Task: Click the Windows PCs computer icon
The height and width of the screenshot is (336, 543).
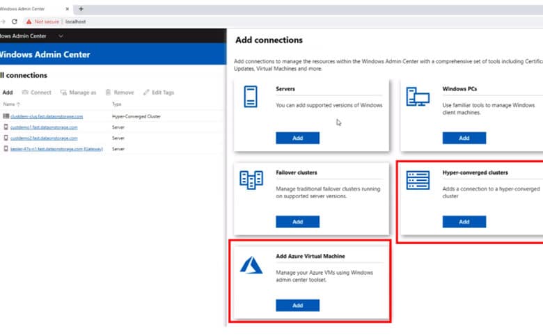Action: [418, 97]
